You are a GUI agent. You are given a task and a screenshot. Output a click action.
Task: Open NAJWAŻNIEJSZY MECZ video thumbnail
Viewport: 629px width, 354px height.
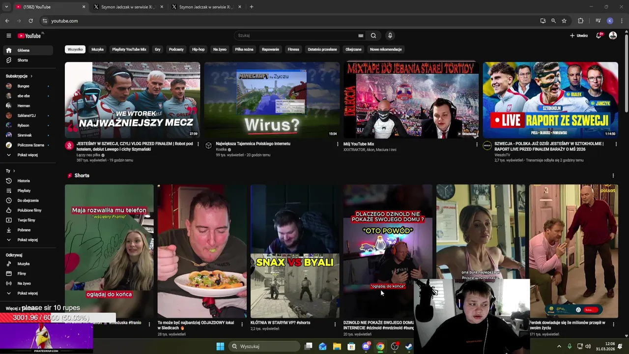[132, 100]
